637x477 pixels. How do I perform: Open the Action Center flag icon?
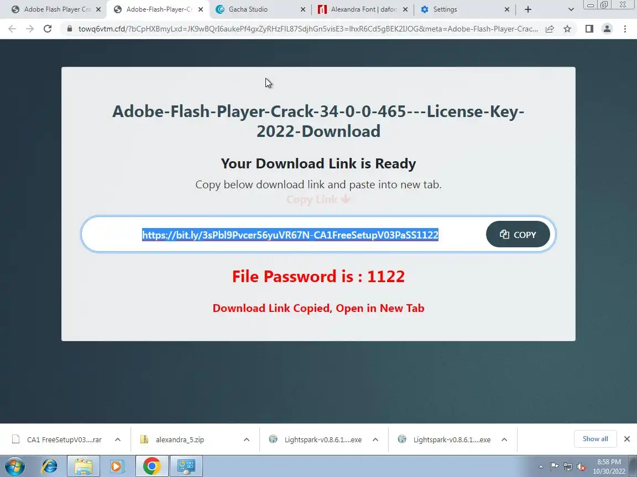coord(554,467)
